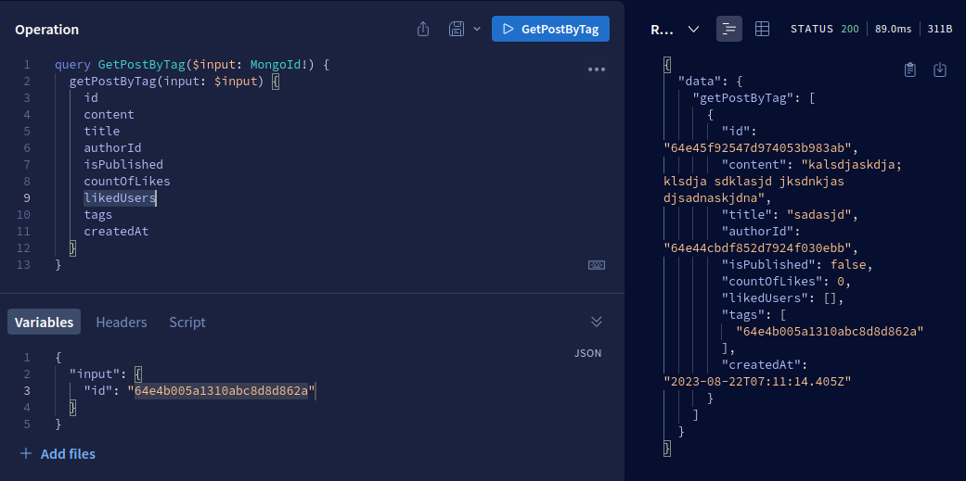Click the countOfLikes field in the query
966x481 pixels.
point(127,182)
